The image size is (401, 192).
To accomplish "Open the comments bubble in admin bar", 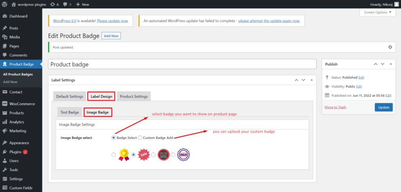I will point(67,4).
